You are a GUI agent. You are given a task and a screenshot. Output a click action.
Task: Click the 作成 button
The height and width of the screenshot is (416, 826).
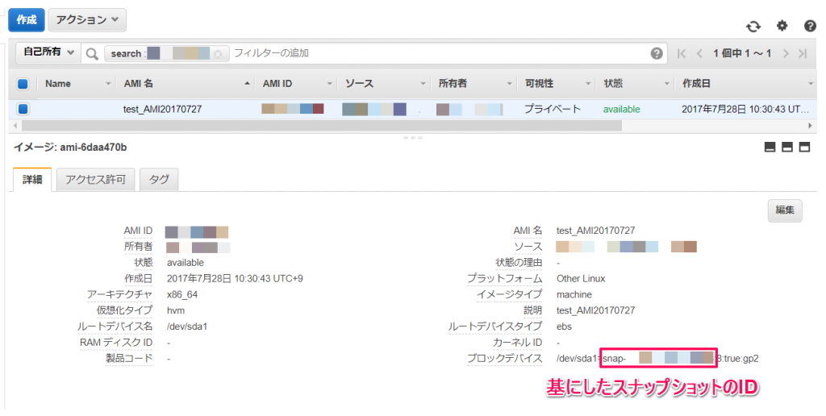point(27,20)
